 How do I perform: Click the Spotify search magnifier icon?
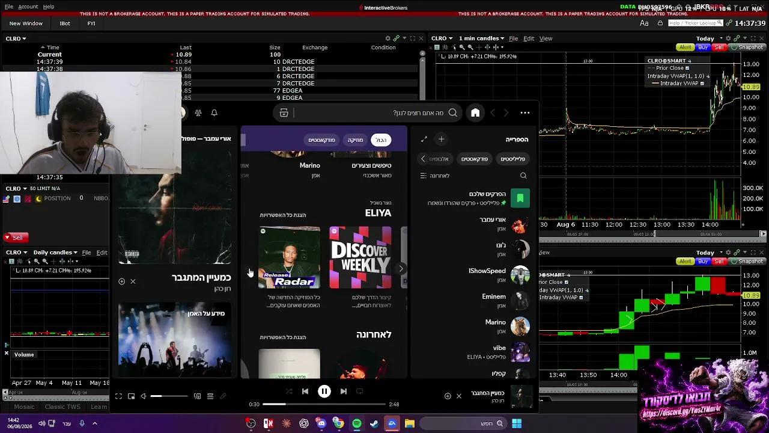pyautogui.click(x=453, y=112)
